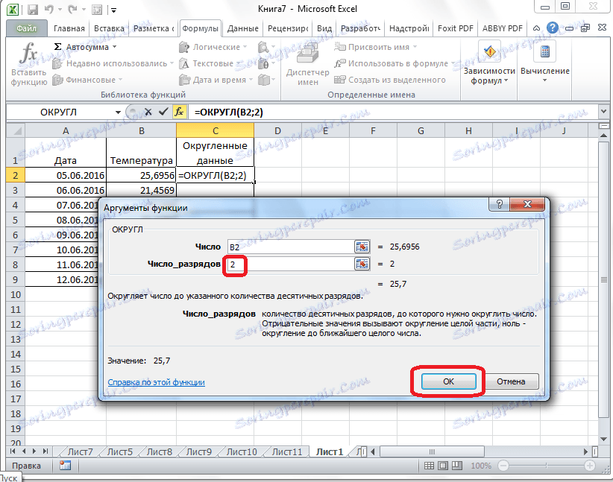Open the Define Name dropdown arrow

(x=415, y=47)
